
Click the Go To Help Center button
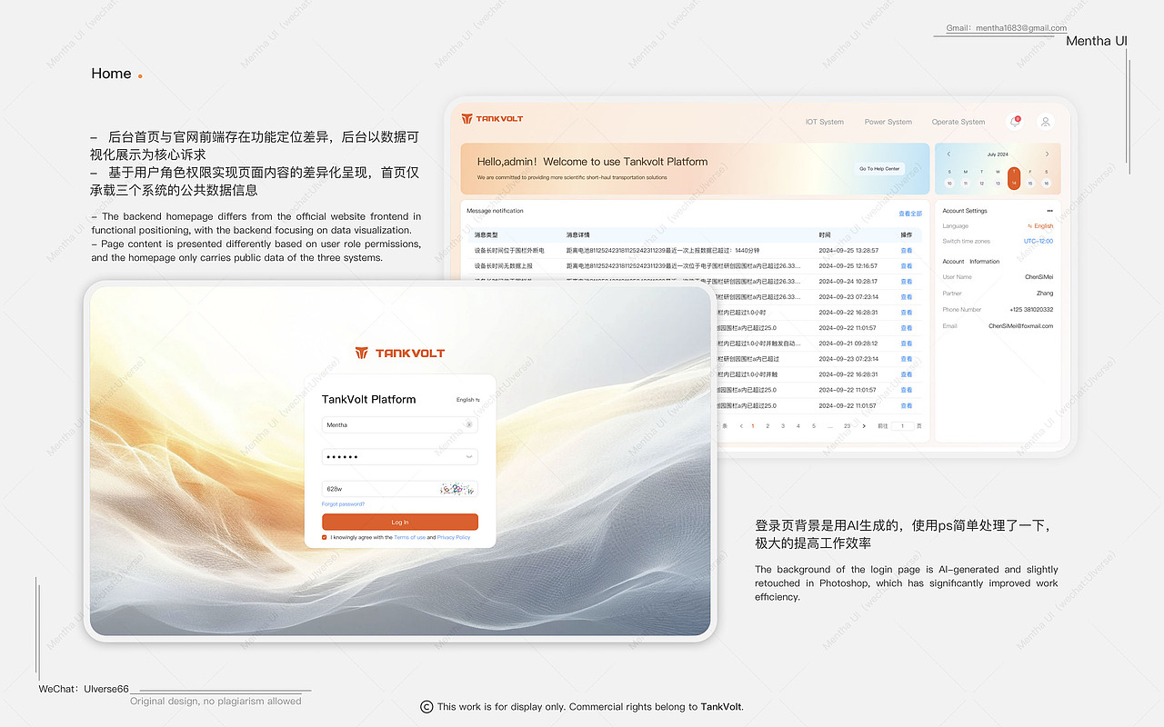pos(880,169)
